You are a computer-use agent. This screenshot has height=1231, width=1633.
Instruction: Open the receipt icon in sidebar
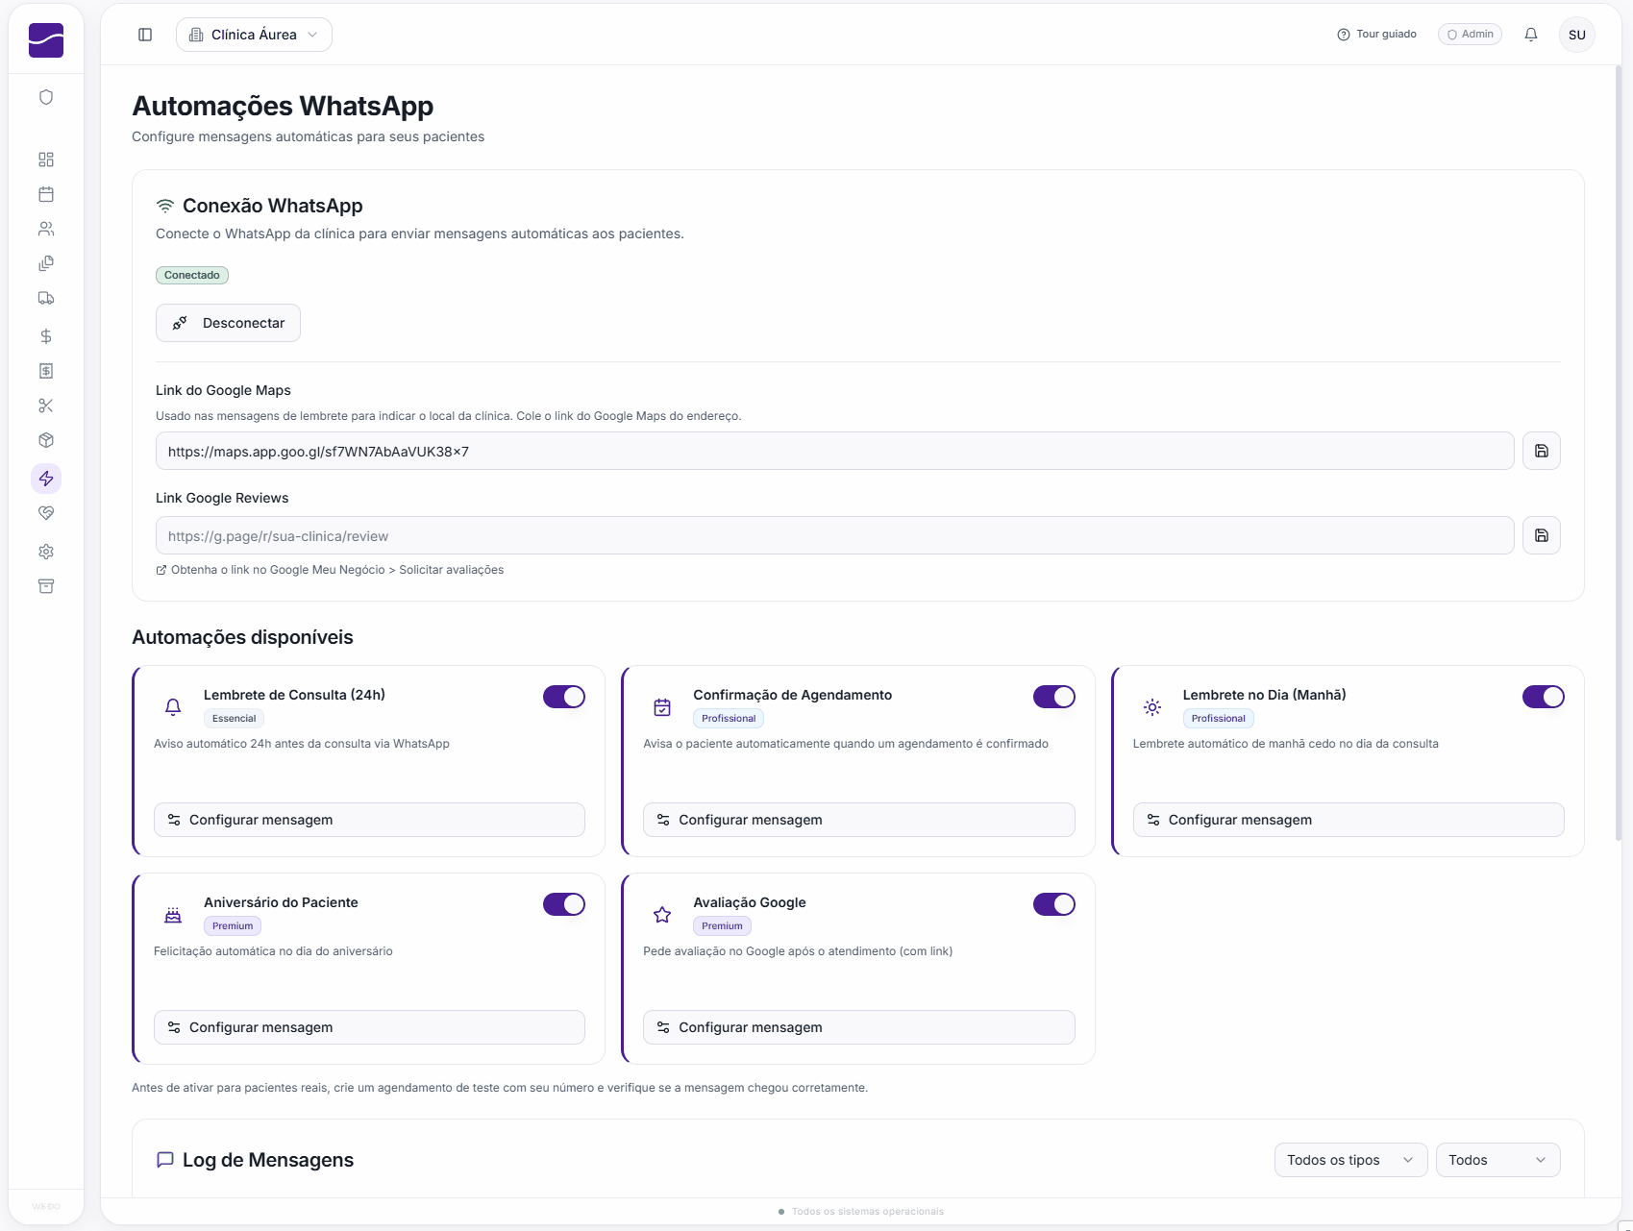coord(46,371)
